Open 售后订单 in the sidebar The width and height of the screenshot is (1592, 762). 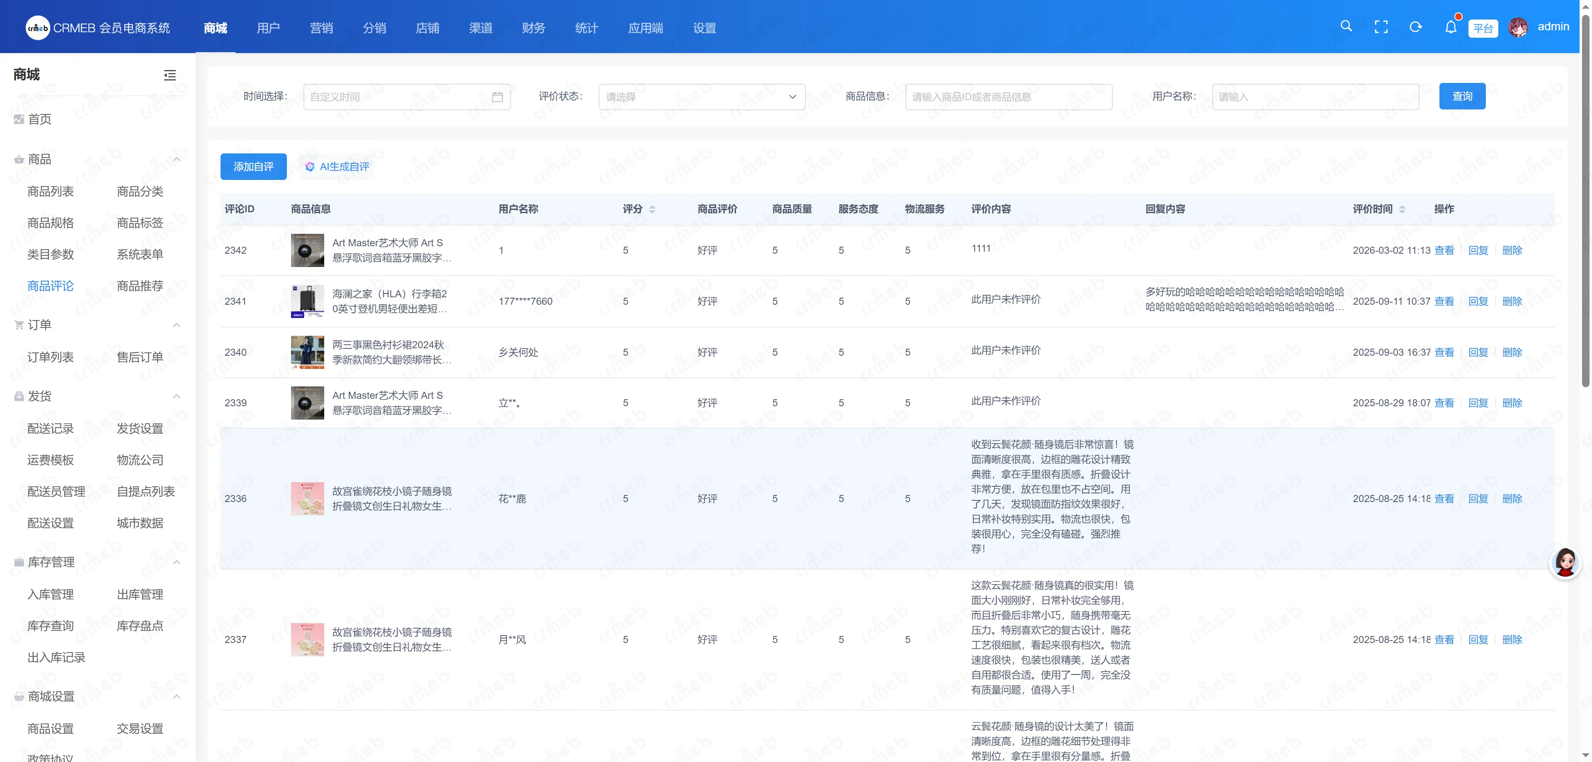pos(140,357)
